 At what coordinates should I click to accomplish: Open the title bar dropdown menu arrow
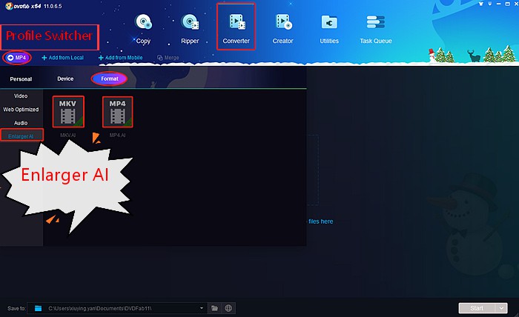(490, 4)
